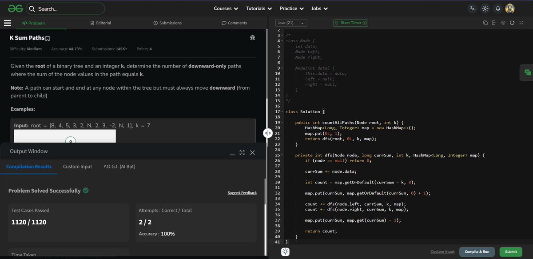
Task: Open the user profile avatar
Action: tap(510, 8)
